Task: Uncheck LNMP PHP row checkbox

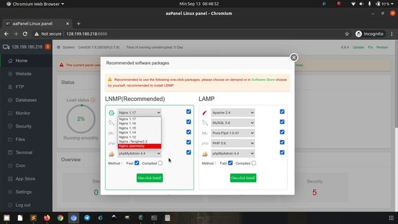Action: 188,142
